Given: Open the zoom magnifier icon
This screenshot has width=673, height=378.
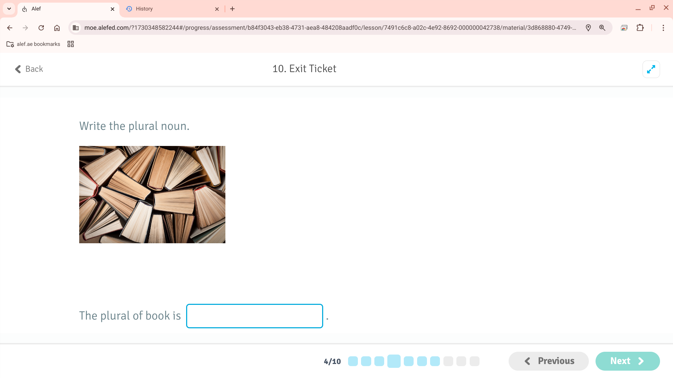Looking at the screenshot, I should pos(602,28).
